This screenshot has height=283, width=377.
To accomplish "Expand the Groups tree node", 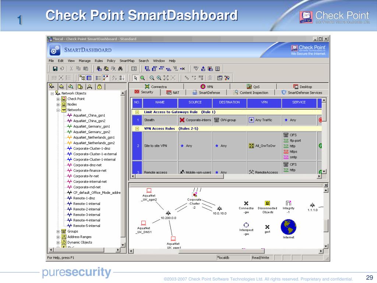I will tap(58, 231).
